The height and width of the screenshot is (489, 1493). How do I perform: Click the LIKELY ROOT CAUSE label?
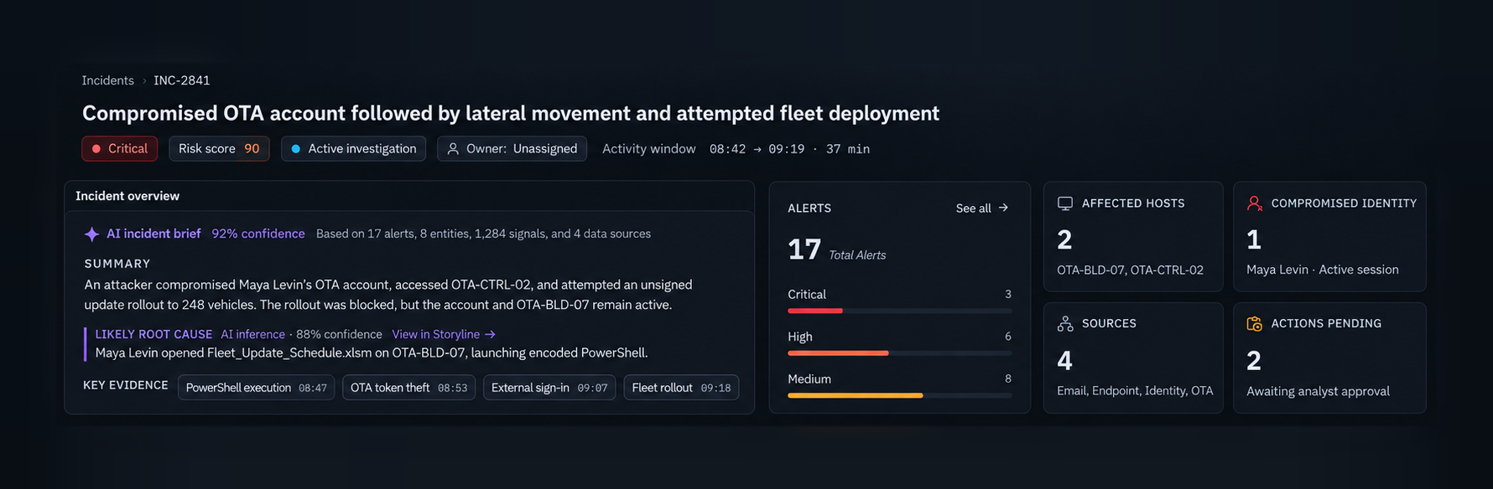point(153,334)
